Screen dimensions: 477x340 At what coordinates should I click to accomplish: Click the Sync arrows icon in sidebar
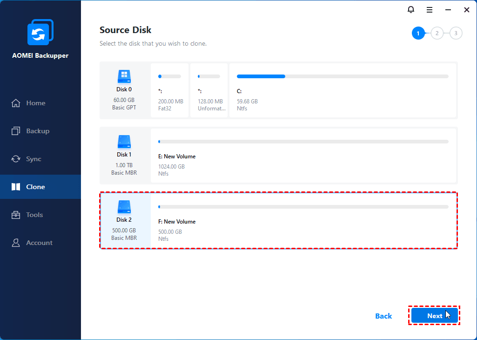click(x=16, y=159)
